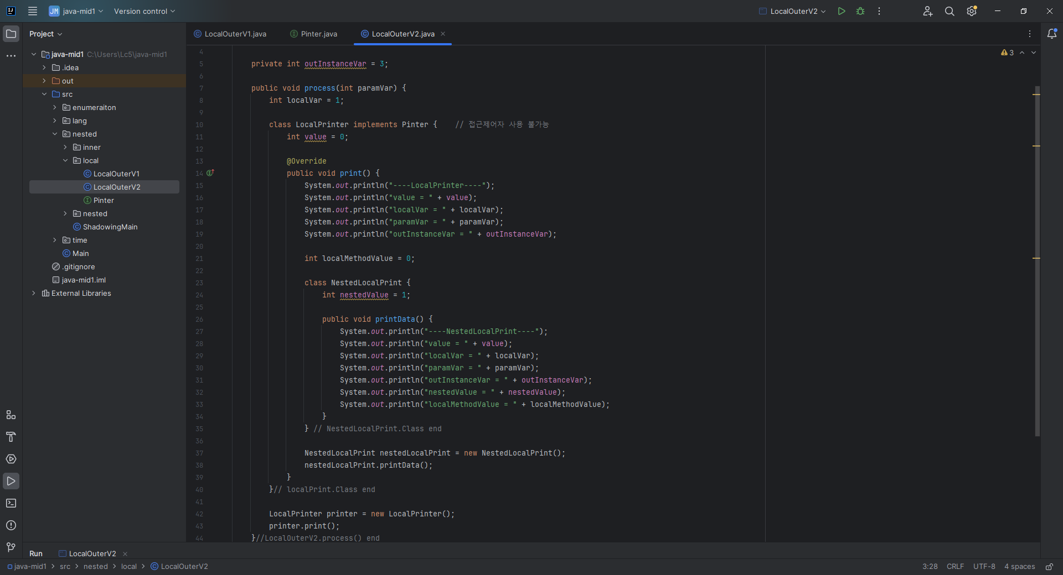Open the Build hammer tool window
Viewport: 1063px width, 575px height.
(11, 437)
